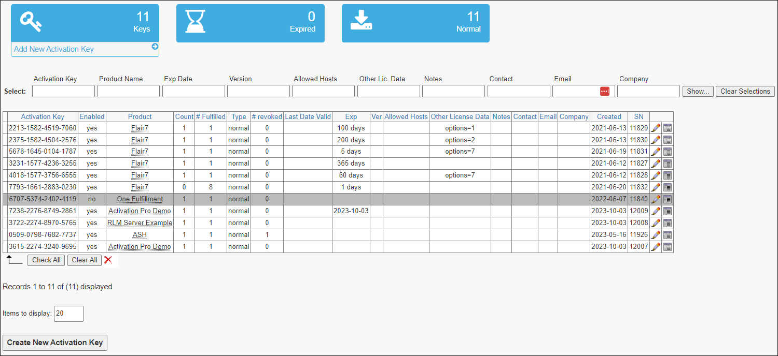Click pencil icon in the ASH row
The image size is (778, 356).
tap(656, 235)
